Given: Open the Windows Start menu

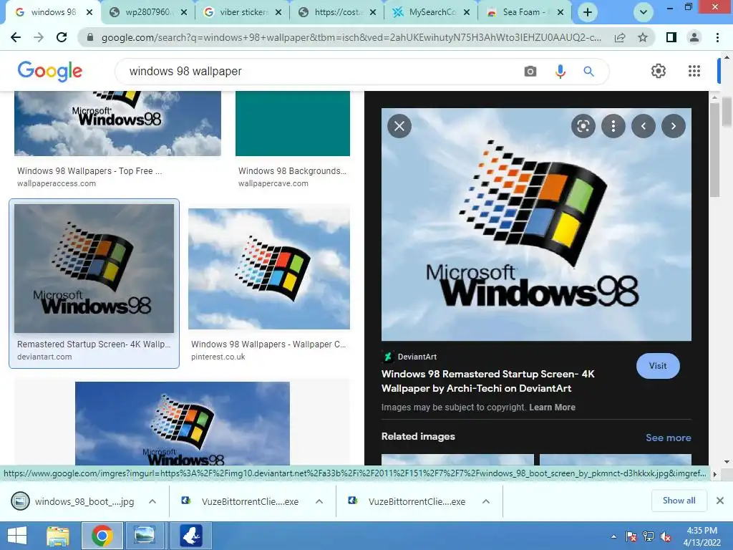Looking at the screenshot, I should (x=17, y=536).
